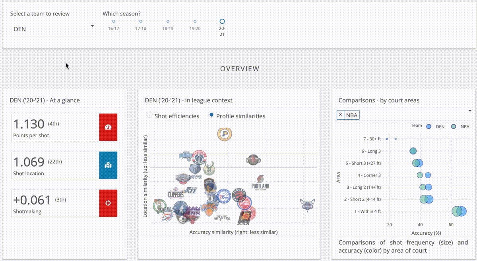Screen dimensions: 477x261
Task: Click the San Antonio Spurs logo marker
Action: coord(222,218)
